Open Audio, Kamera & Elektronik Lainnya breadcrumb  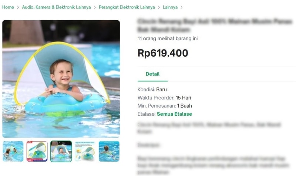[56, 7]
